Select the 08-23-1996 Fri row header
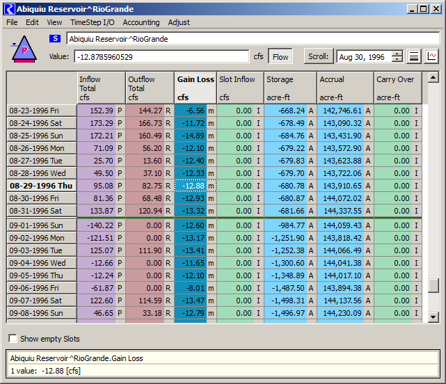446x384 pixels. (x=42, y=111)
